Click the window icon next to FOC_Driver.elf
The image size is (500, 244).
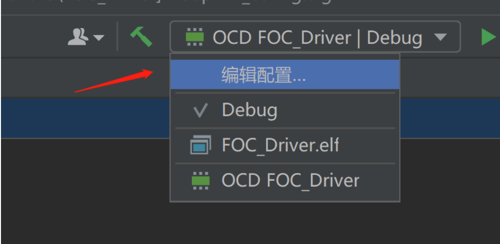click(x=201, y=145)
